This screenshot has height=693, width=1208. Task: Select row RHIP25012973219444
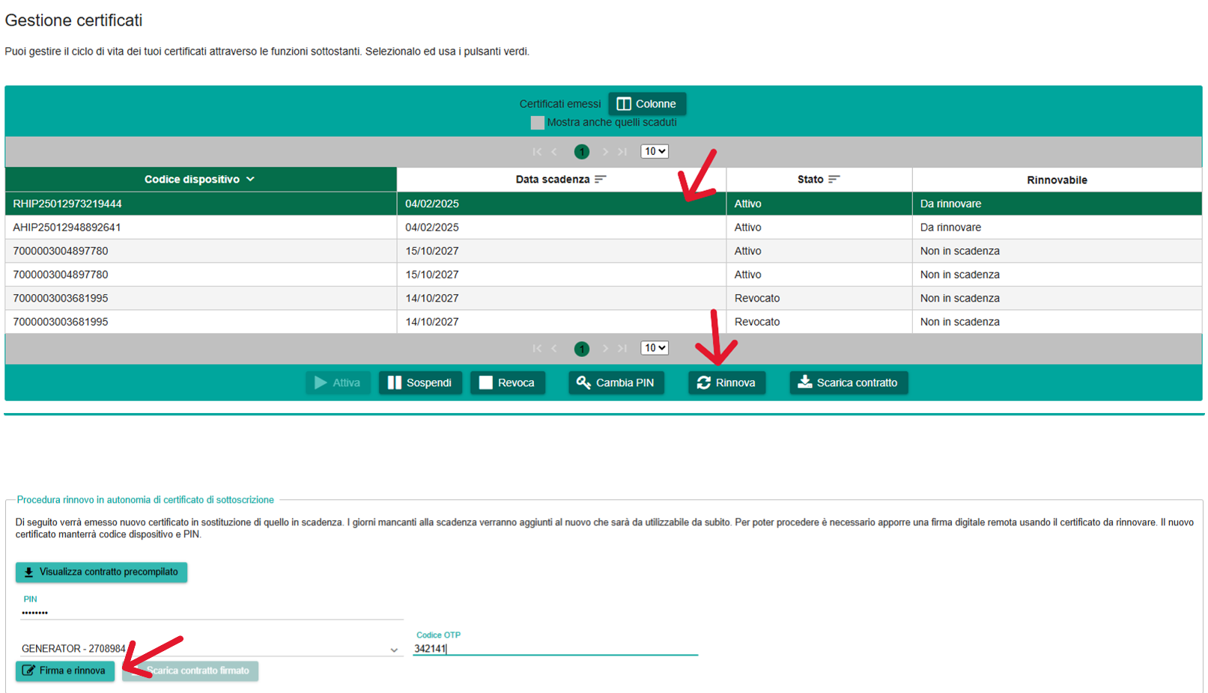tap(604, 204)
